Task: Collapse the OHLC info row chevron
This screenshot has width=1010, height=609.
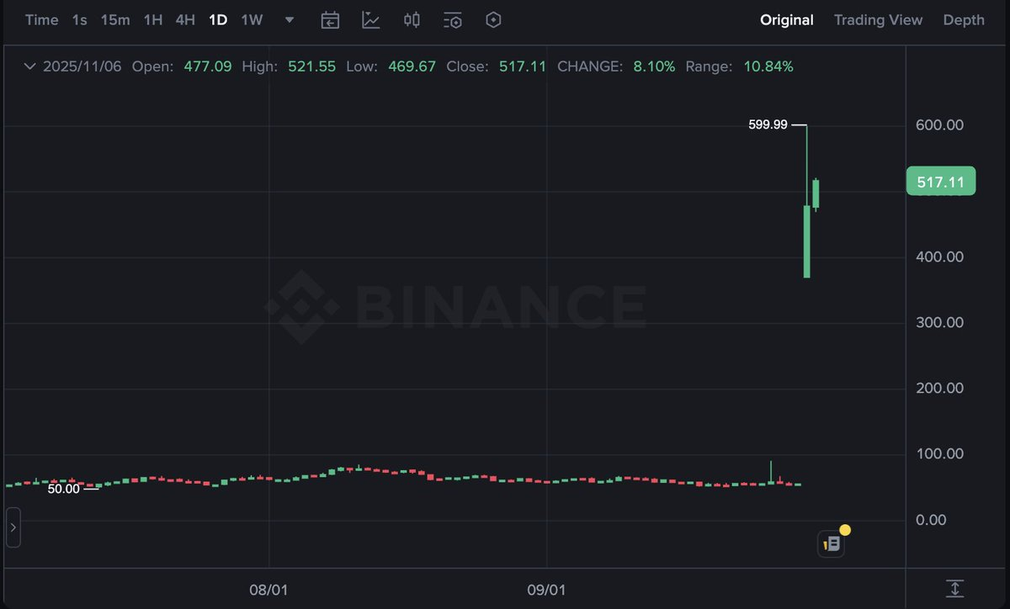Action: 30,66
